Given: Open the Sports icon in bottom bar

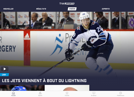Looking at the screenshot, I should 40,93.
